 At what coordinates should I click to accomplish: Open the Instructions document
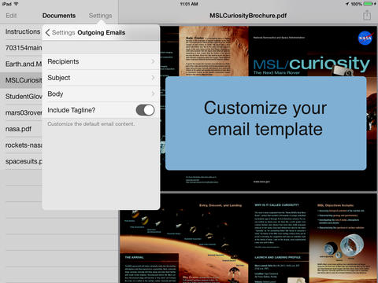[23, 31]
